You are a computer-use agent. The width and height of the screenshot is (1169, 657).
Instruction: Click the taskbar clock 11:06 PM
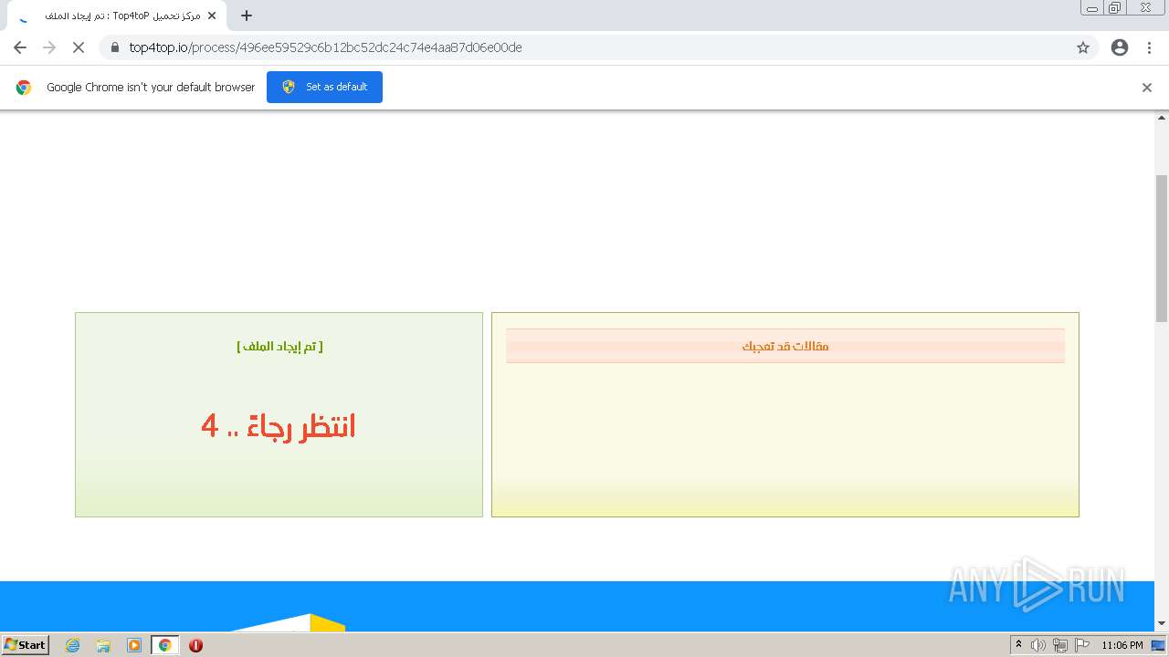point(1122,645)
